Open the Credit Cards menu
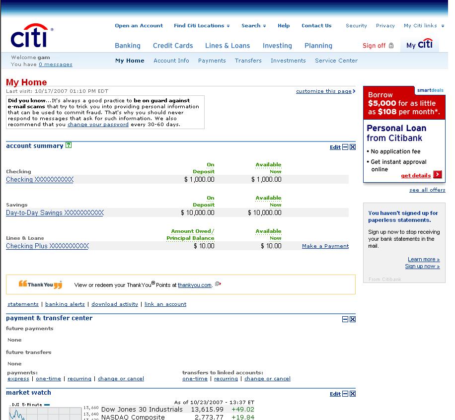Viewport: 455px width, 420px height. click(173, 46)
